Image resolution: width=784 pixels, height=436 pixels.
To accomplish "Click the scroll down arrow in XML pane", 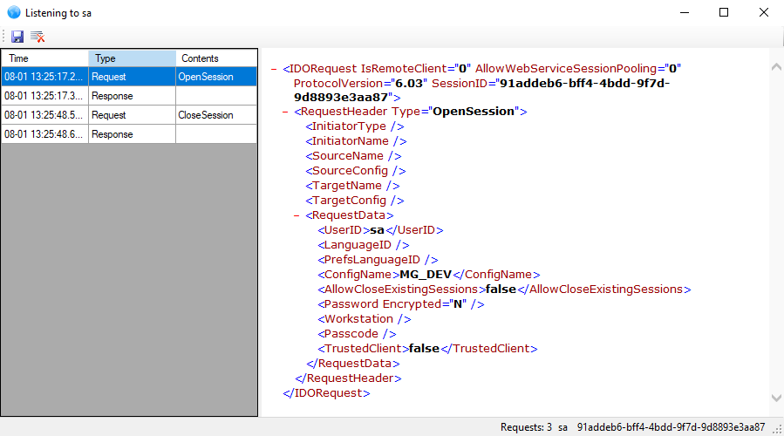I will pos(776,397).
